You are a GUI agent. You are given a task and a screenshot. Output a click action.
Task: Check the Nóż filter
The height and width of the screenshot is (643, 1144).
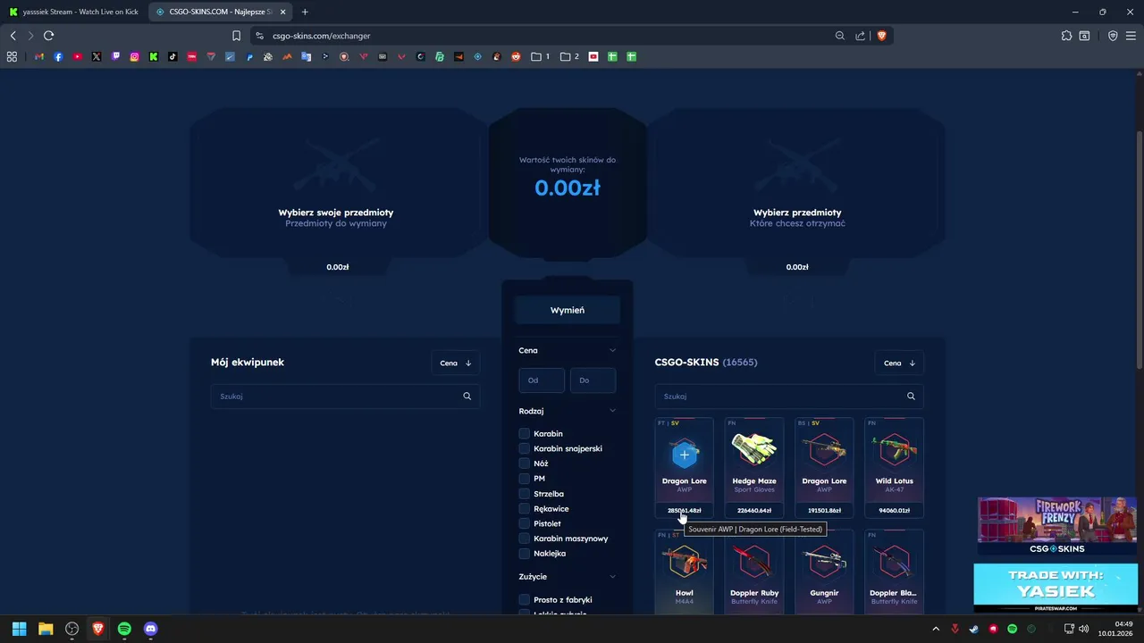point(525,463)
